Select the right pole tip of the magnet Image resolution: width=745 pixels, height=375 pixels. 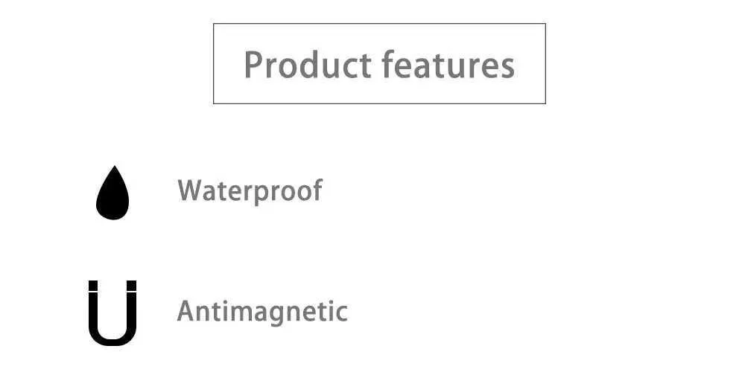tap(132, 285)
